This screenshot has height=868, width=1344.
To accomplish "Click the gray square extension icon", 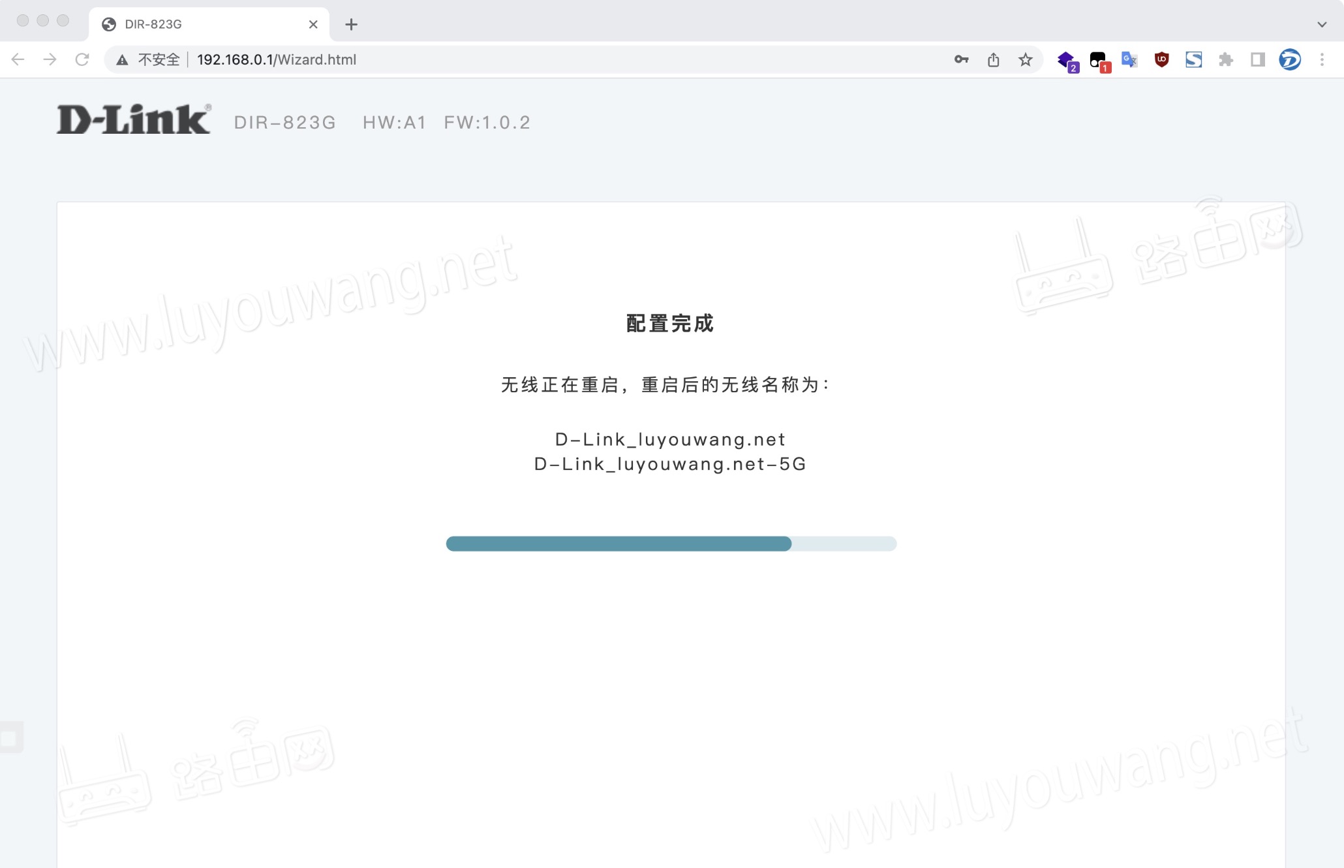I will (1257, 59).
